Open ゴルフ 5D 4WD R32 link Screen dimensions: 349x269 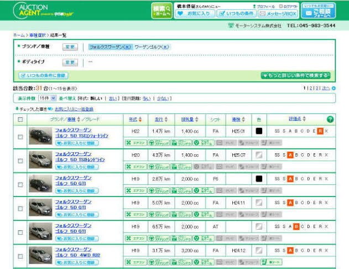tap(77, 255)
